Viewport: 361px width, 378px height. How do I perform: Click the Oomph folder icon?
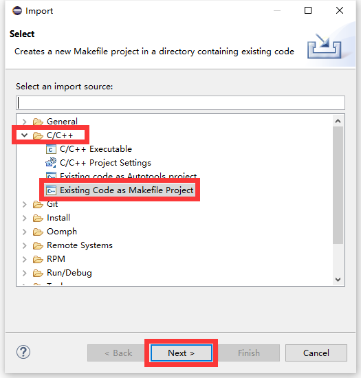(x=38, y=232)
